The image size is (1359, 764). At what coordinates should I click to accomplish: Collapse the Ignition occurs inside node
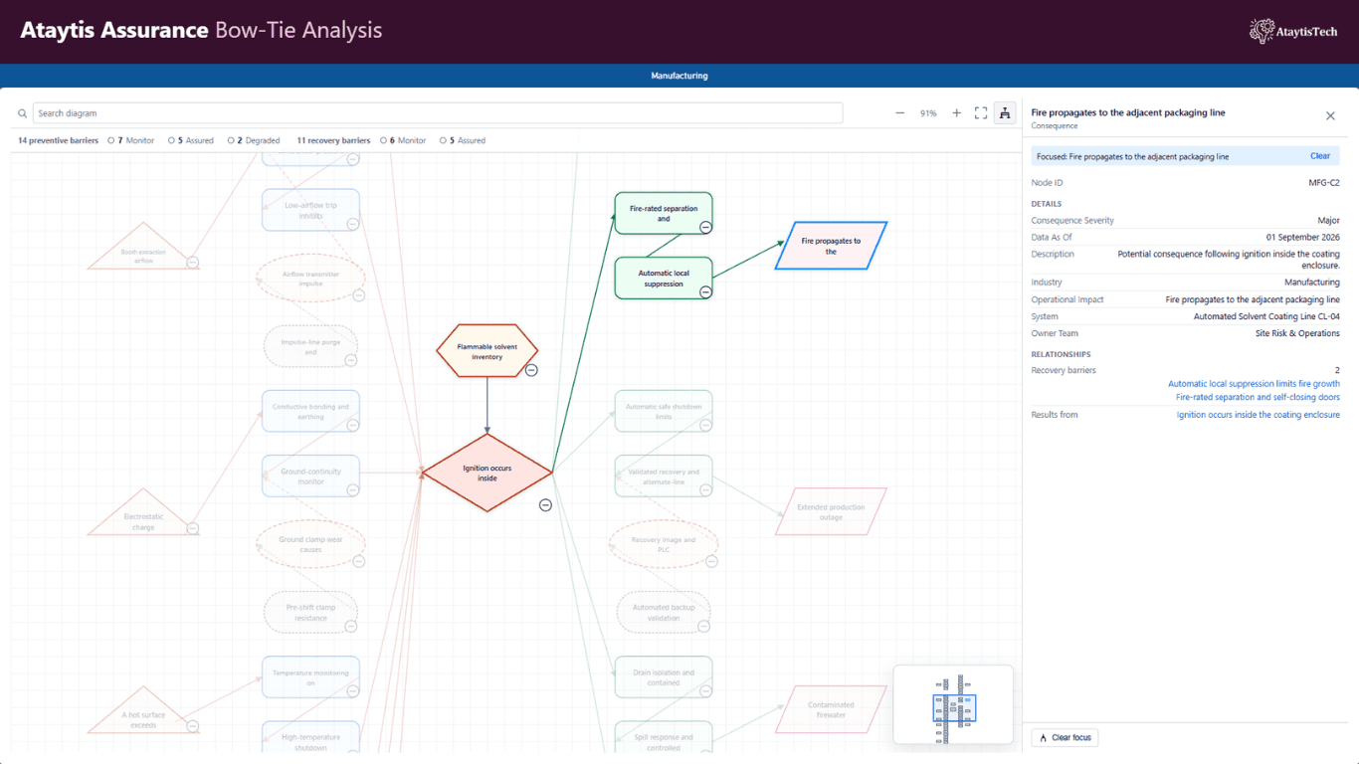(545, 505)
